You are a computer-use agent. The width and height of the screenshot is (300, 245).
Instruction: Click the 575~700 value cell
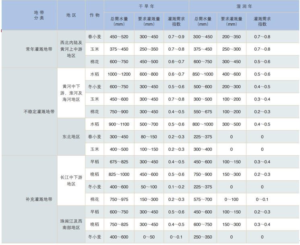click(x=203, y=200)
